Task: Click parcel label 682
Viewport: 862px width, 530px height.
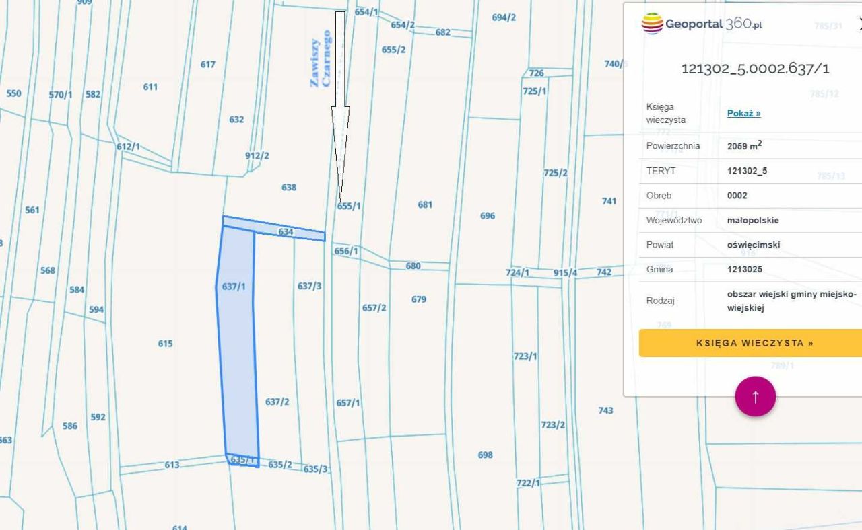Action: click(442, 32)
